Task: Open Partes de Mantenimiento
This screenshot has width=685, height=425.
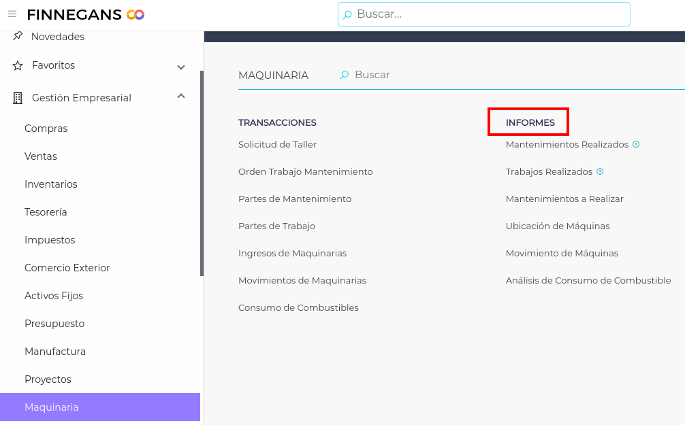Action: pos(295,199)
